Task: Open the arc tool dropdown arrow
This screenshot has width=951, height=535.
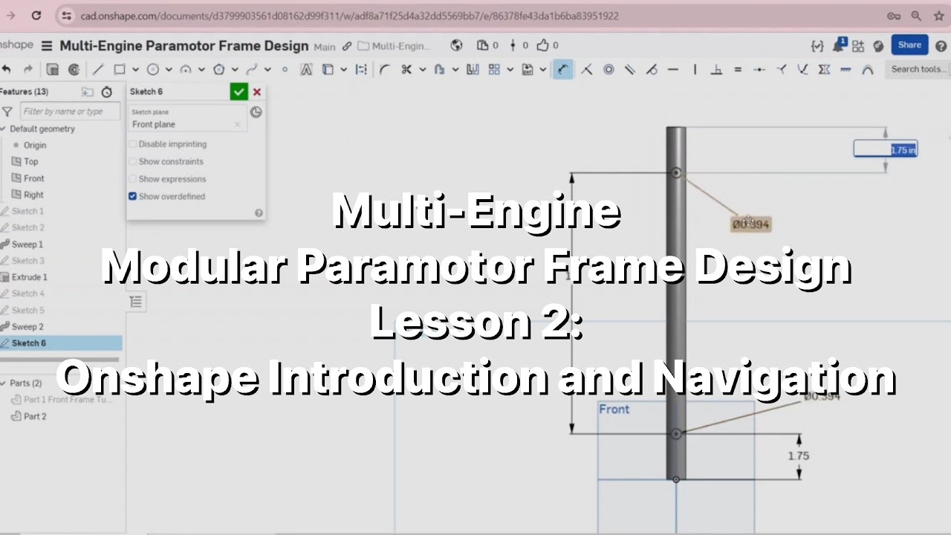Action: pyautogui.click(x=201, y=69)
